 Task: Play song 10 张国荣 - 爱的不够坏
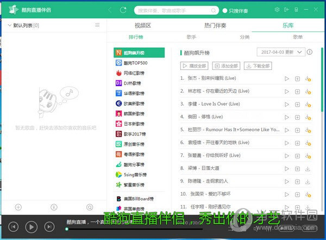tap(287, 194)
